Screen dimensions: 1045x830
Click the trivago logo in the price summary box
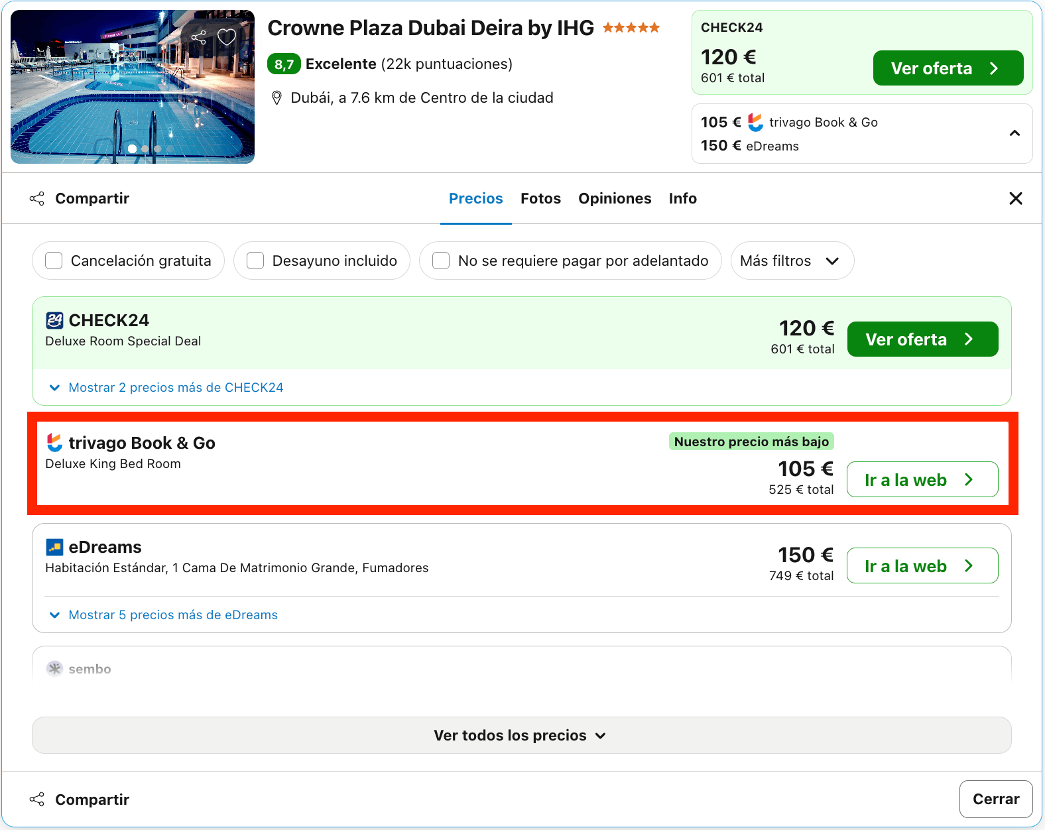(x=755, y=122)
